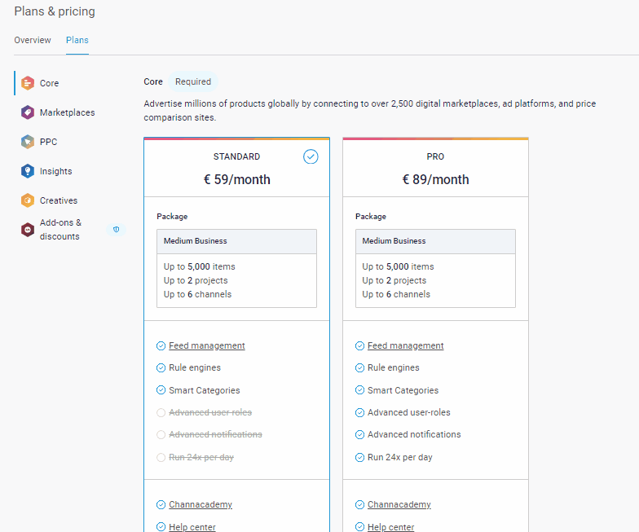Open Help center link in Pro plan
Image resolution: width=639 pixels, height=532 pixels.
[x=390, y=527]
